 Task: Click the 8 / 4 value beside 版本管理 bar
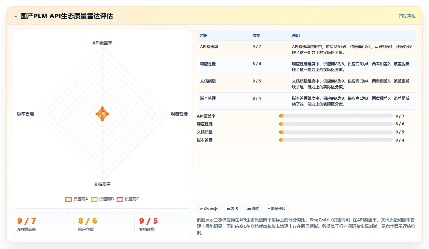tap(400, 140)
